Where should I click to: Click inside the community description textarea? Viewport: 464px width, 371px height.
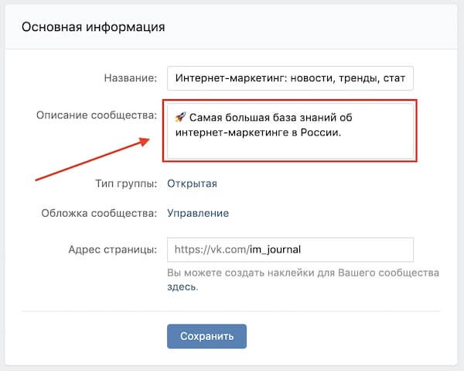(290, 147)
